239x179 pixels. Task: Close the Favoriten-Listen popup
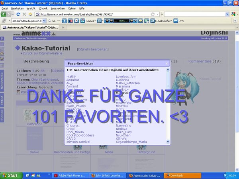(x=167, y=64)
